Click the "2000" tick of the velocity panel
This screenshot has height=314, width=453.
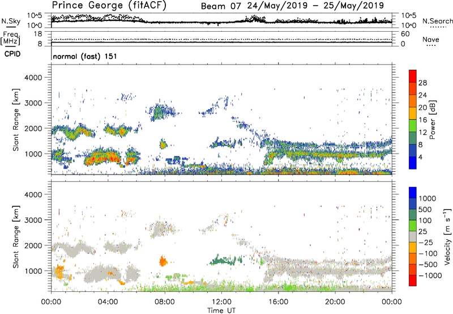point(33,245)
